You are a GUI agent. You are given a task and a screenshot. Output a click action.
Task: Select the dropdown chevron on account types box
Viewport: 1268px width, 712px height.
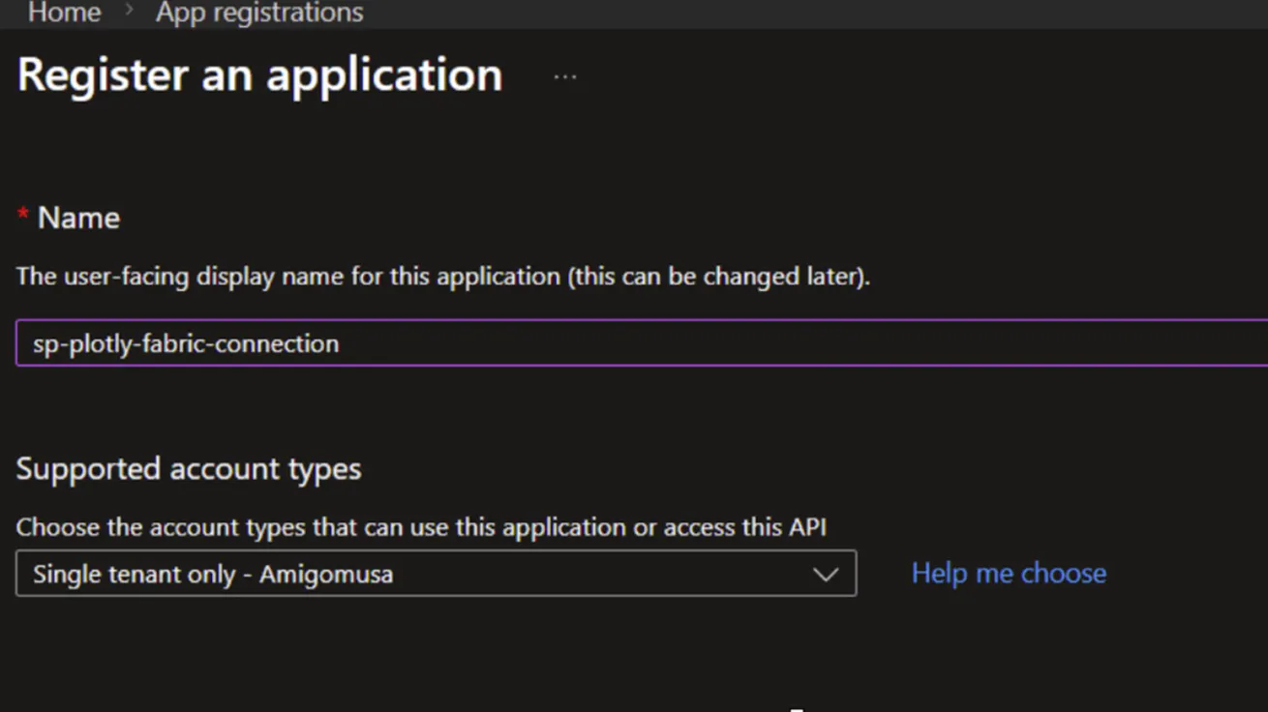pos(826,573)
